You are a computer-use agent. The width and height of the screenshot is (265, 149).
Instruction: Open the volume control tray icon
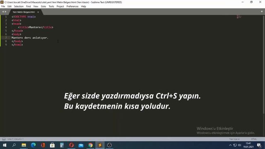click(x=239, y=145)
